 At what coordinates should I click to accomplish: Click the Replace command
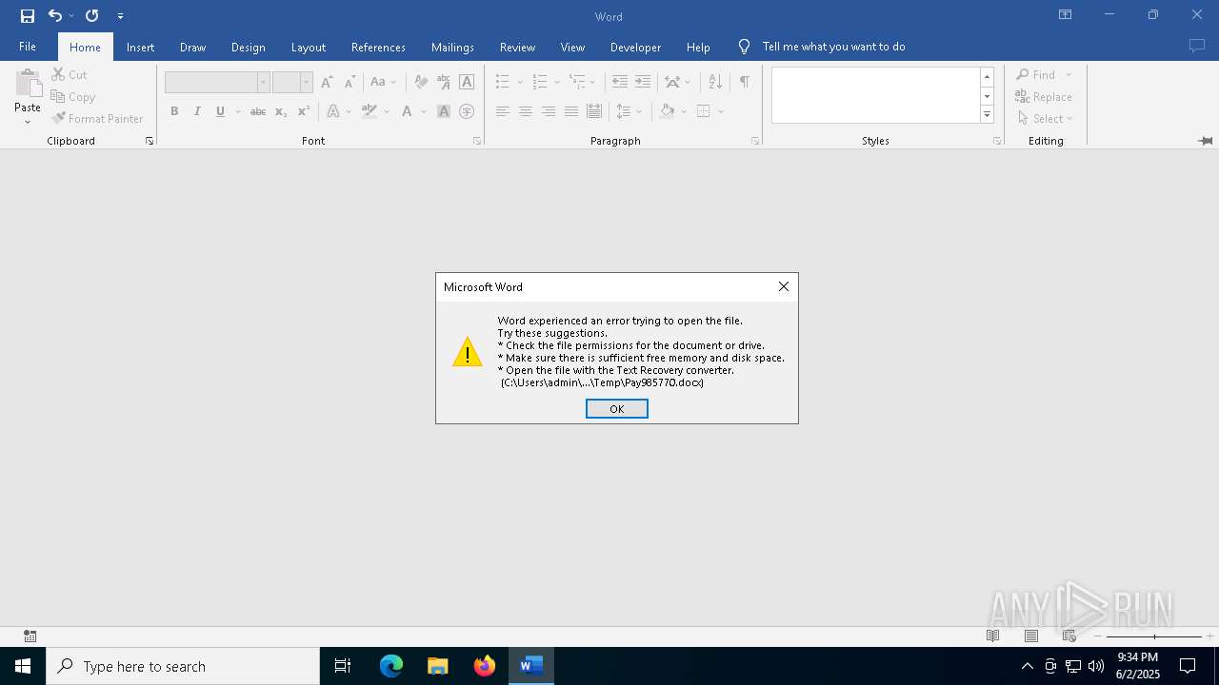tap(1044, 96)
